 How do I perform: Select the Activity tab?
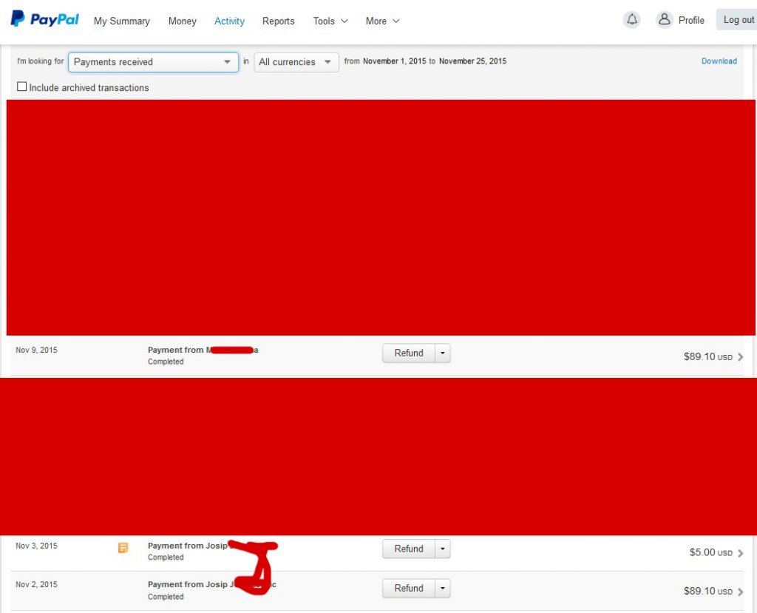(229, 21)
